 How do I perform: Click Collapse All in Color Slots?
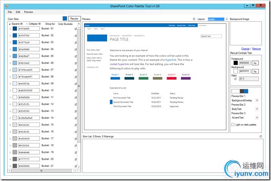33,24
